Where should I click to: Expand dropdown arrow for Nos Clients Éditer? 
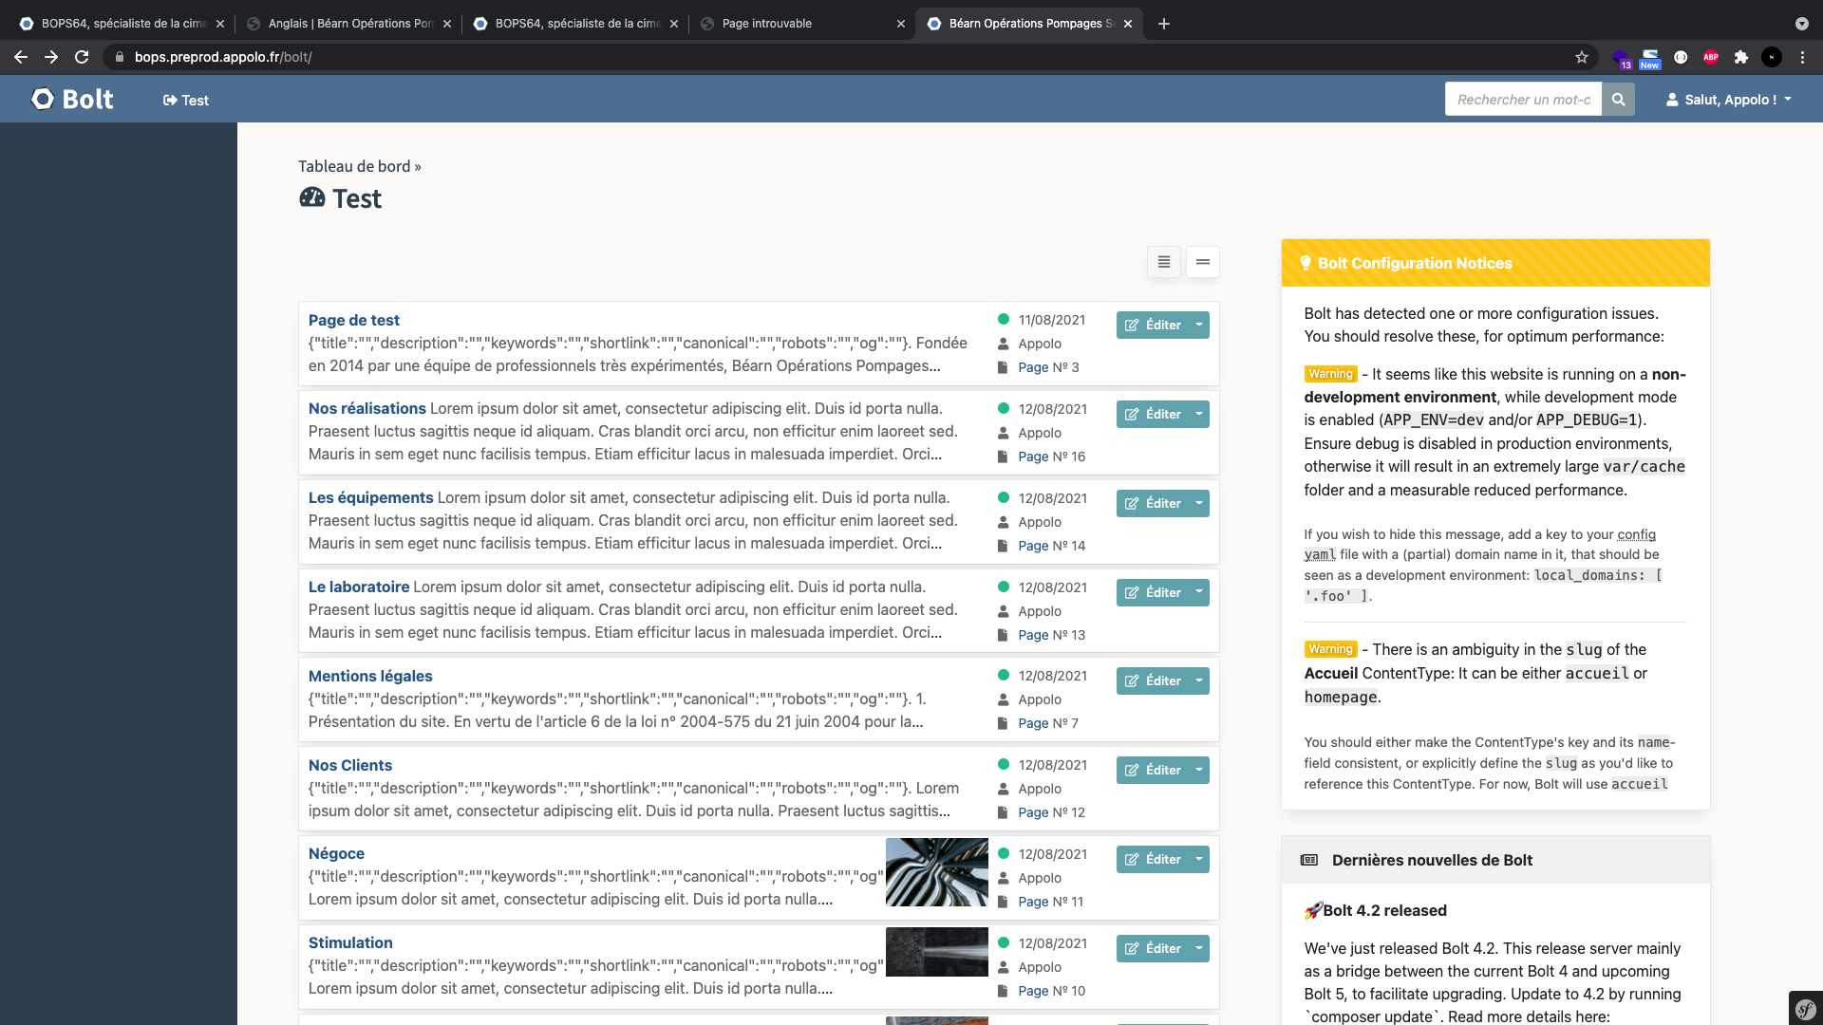(1199, 771)
